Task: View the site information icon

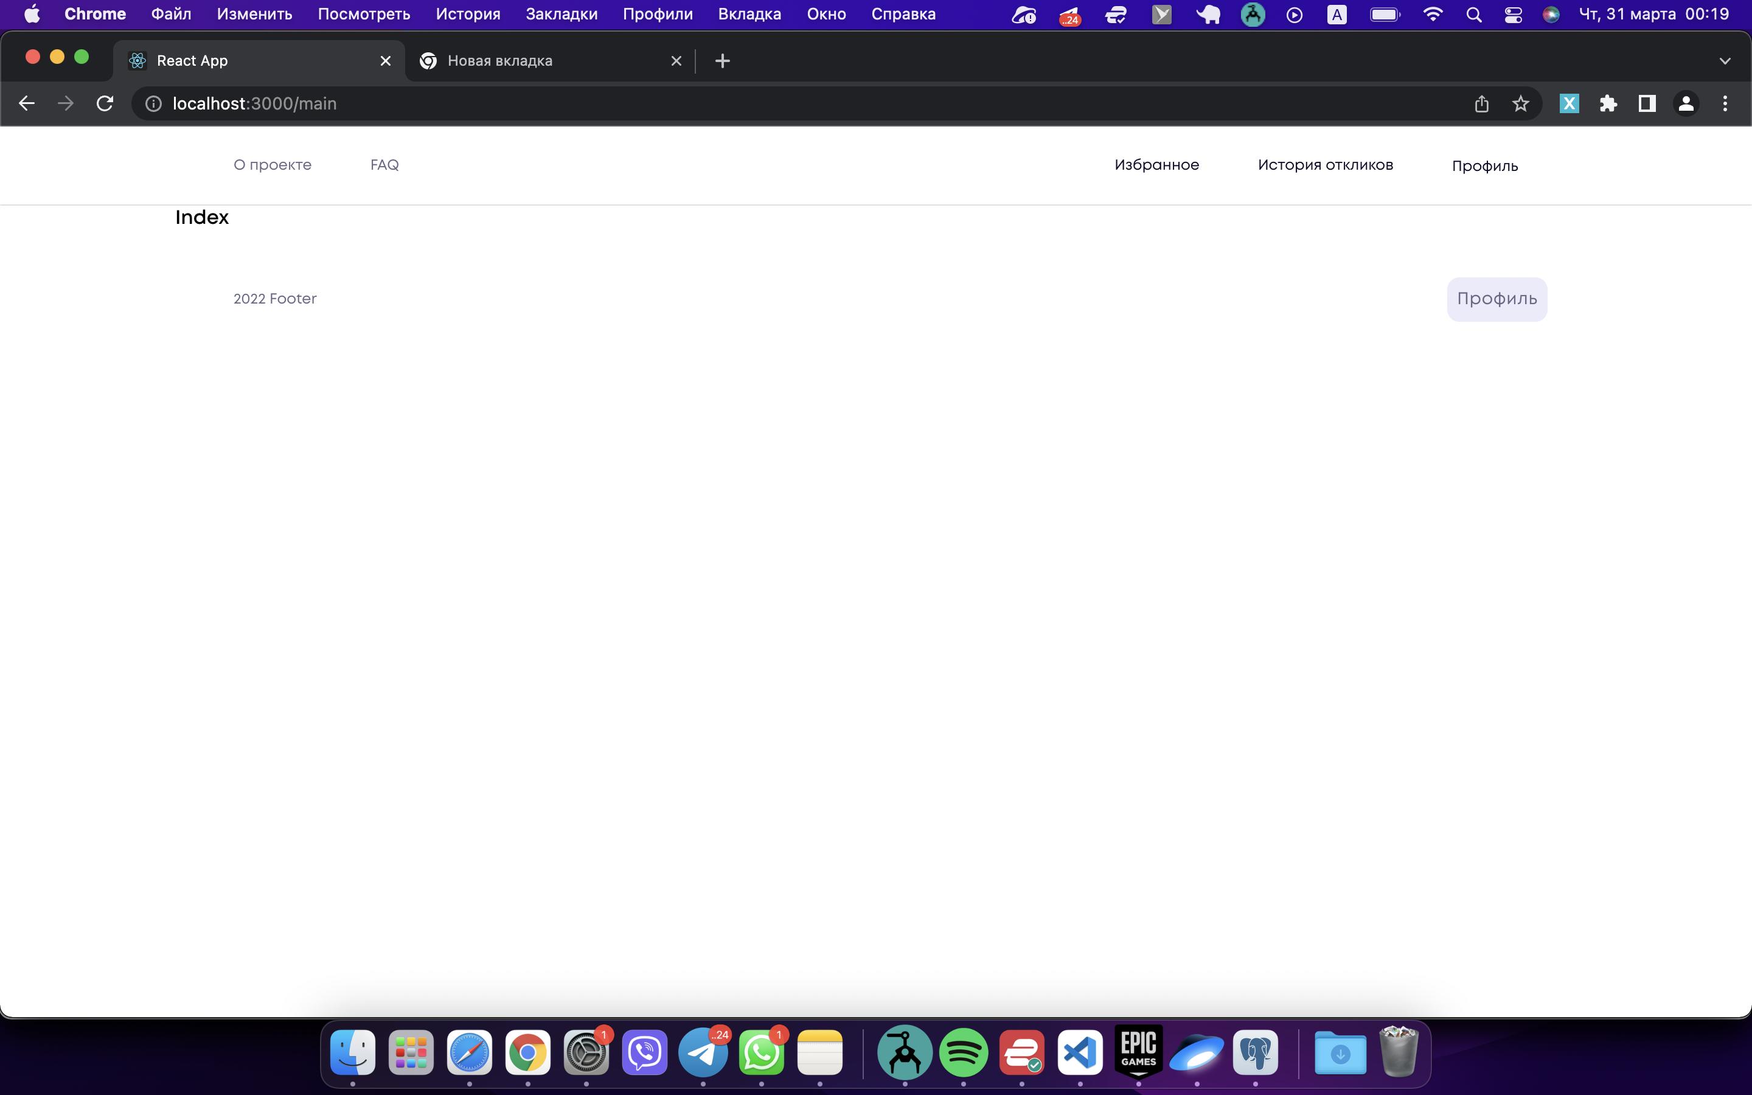Action: coord(153,103)
